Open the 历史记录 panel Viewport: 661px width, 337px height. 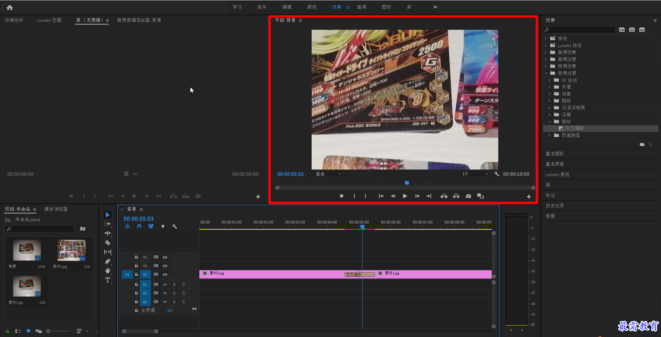pos(555,206)
